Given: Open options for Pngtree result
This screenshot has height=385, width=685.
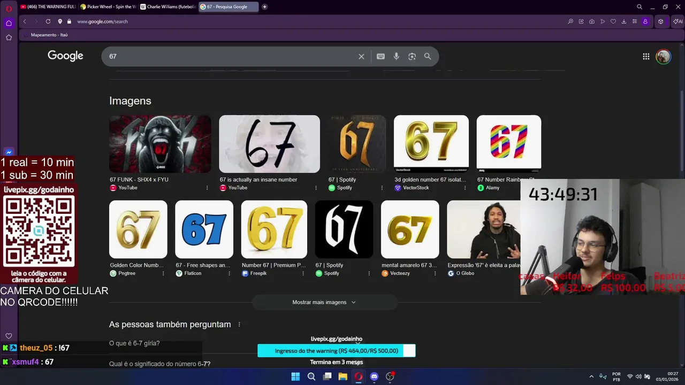Looking at the screenshot, I should tap(163, 273).
